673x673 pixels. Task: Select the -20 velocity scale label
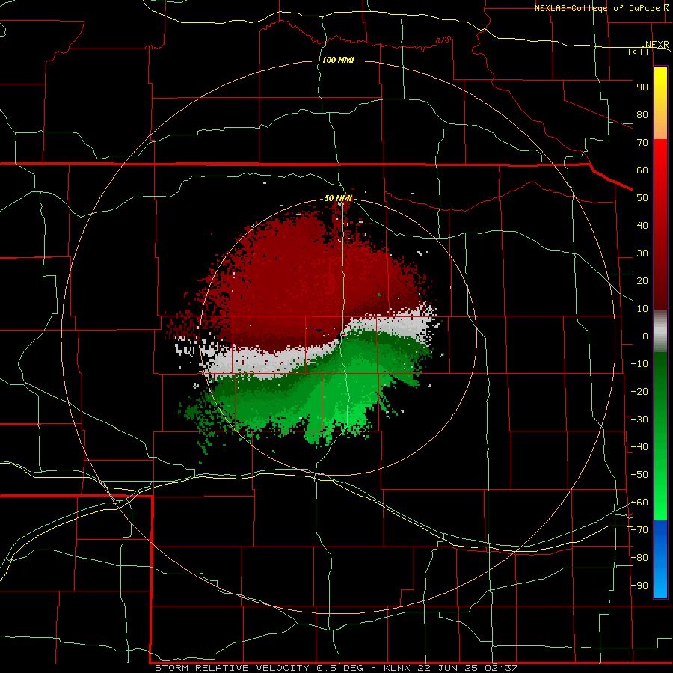639,391
